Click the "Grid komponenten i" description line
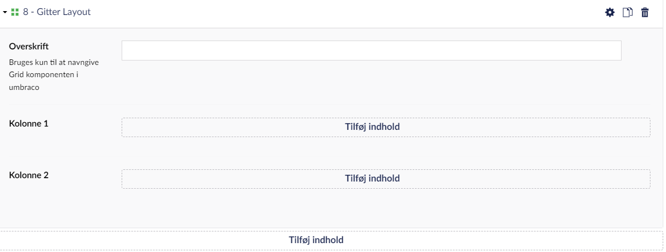Image resolution: width=666 pixels, height=252 pixels. coord(43,74)
